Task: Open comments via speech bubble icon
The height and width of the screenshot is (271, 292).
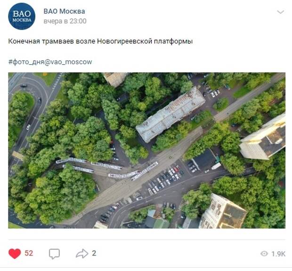Action: coord(54,254)
